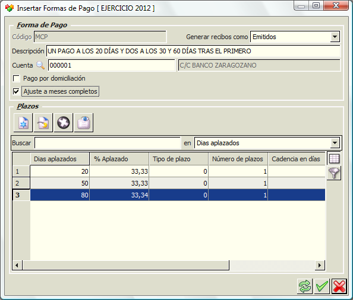Minimize the Insertar Formas de Pago window
Image resolution: width=353 pixels, height=300 pixels.
click(301, 6)
